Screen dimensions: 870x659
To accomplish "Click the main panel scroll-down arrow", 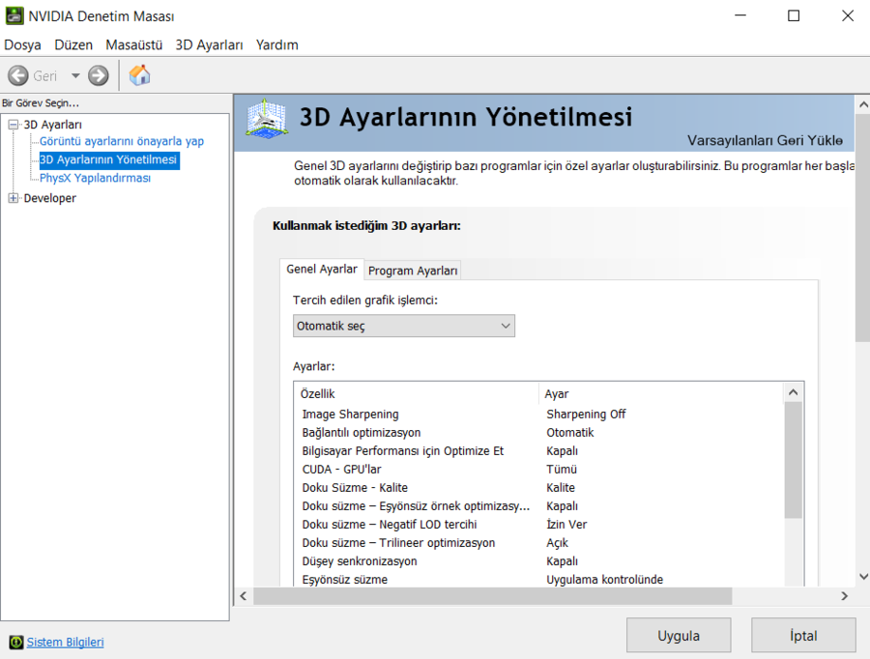I will pos(863,577).
